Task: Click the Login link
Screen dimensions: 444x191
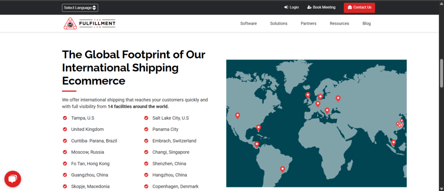Action: pos(291,7)
